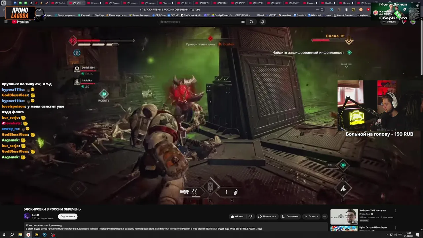Open the 'Яндекс Реклама' bookmark

139,15
